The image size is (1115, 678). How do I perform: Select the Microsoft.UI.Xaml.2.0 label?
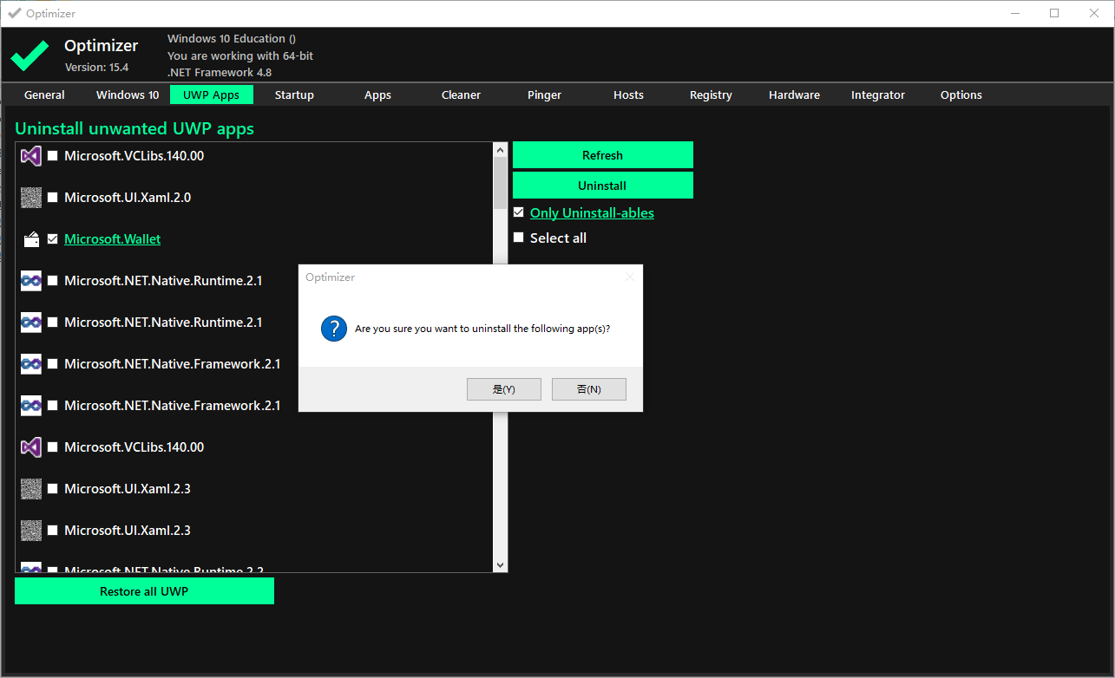point(128,198)
